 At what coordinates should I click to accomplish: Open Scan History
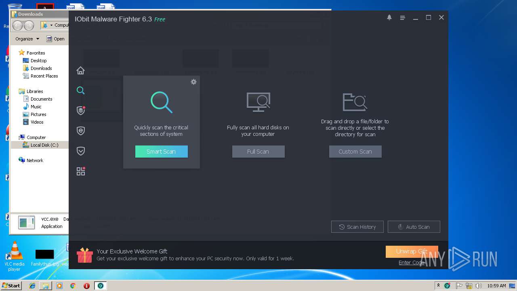357,227
